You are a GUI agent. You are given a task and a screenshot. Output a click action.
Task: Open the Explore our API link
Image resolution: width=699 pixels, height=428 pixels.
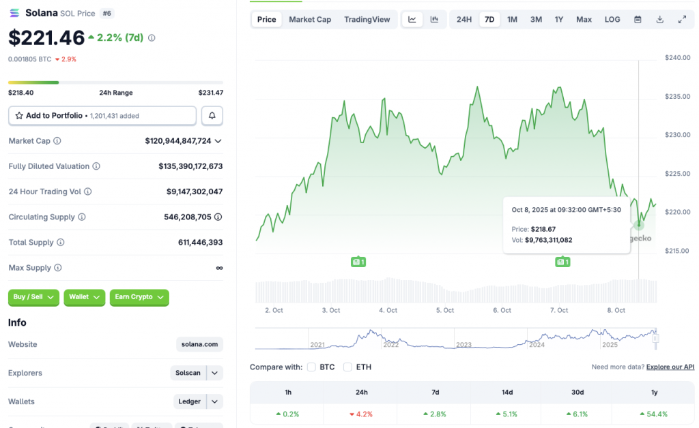(x=670, y=367)
